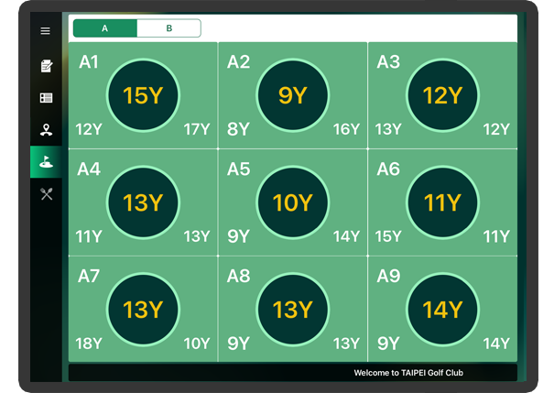Screen dimensions: 554x393
Task: Choose the A4 13Y center circle
Action: 143,202
